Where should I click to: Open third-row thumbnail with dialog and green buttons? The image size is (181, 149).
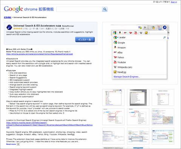coord(163,136)
